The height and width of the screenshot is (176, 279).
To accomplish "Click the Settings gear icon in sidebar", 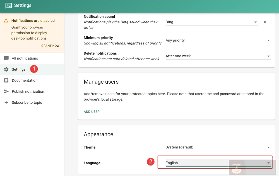I will click(x=6, y=70).
